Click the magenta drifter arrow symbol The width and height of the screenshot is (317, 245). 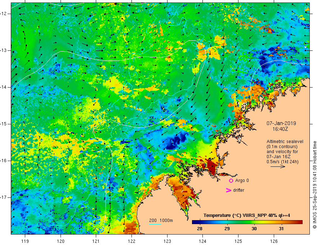[228, 190]
